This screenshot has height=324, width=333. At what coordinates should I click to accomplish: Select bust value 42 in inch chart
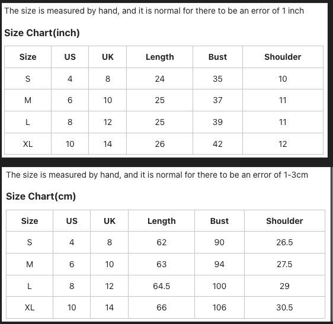pos(217,144)
